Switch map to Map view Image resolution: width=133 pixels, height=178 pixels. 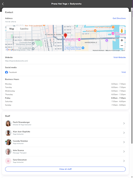pyautogui.click(x=12, y=29)
